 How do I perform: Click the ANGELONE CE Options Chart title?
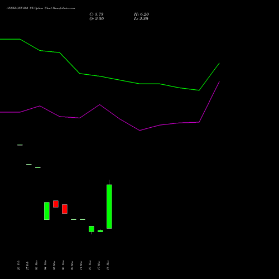pyautogui.click(x=41, y=8)
